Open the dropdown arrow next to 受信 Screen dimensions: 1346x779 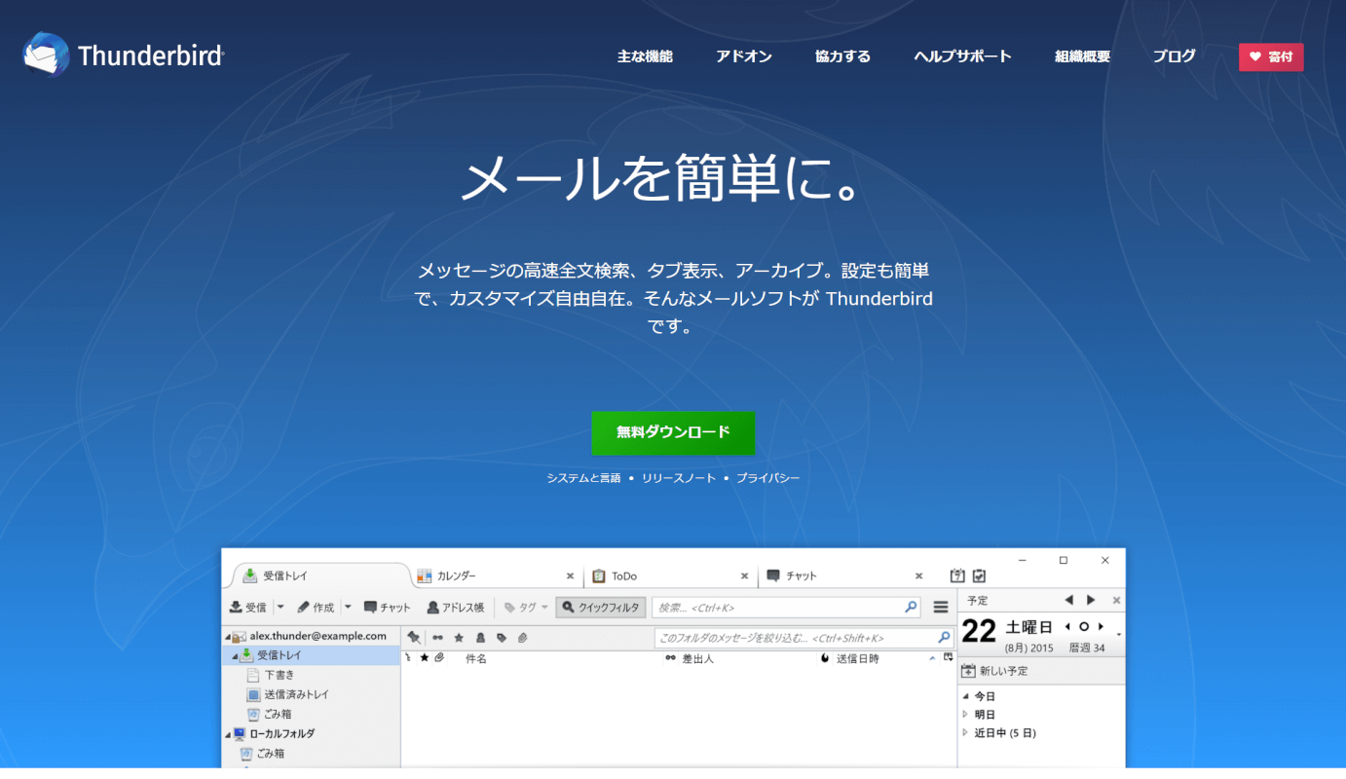click(x=280, y=607)
